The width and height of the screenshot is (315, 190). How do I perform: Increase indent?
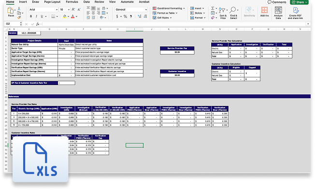click(93, 18)
